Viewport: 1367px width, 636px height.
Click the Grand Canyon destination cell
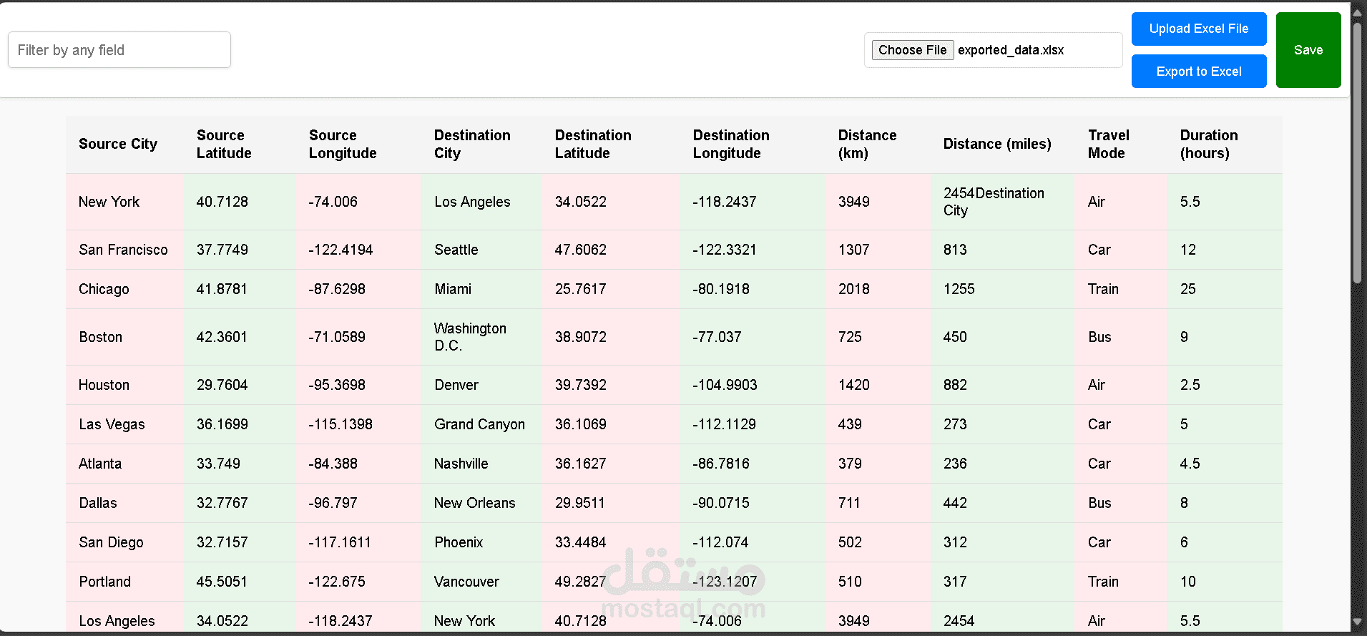[x=479, y=424]
